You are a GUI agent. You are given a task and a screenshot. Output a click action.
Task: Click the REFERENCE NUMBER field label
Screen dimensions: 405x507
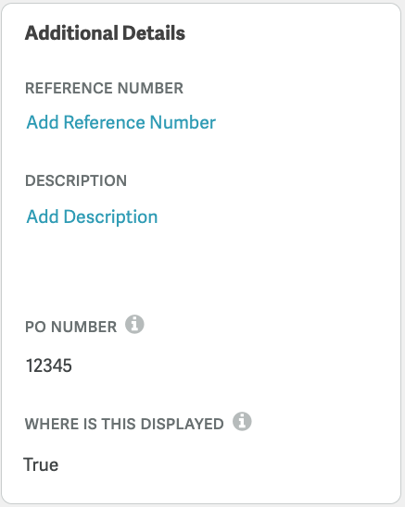105,88
